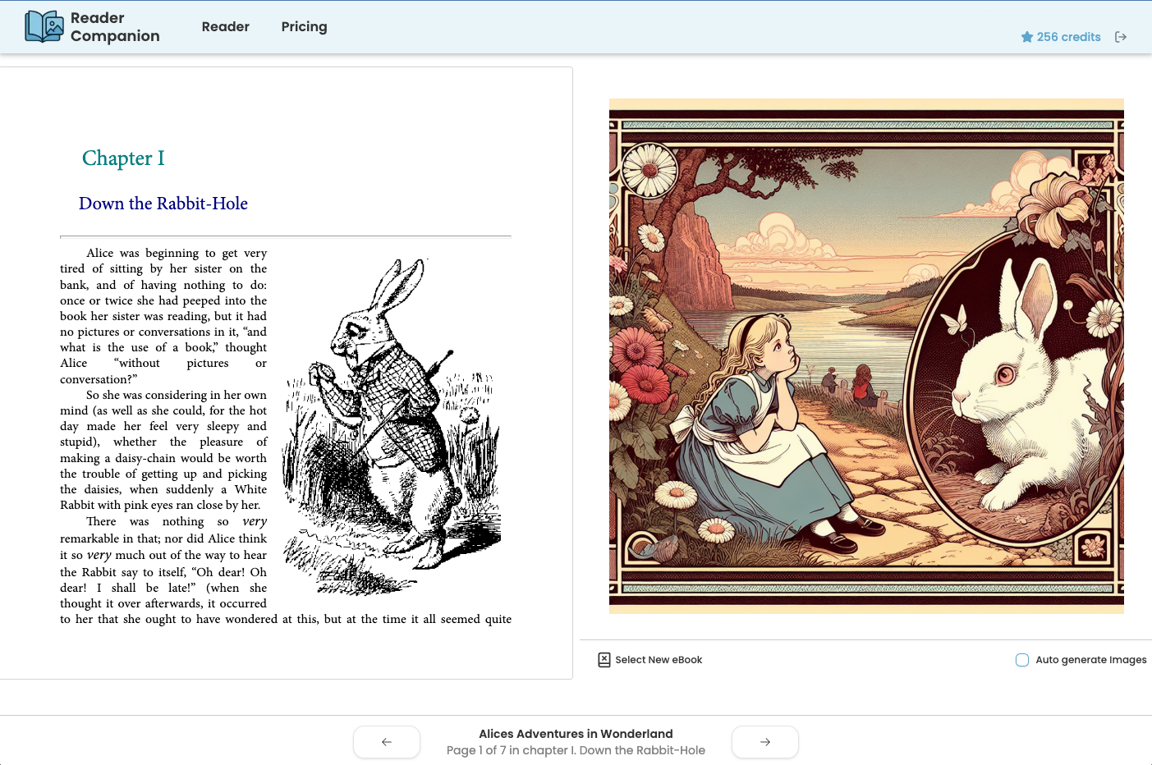Click the Select New eBook icon
The image size is (1152, 765).
(x=604, y=660)
